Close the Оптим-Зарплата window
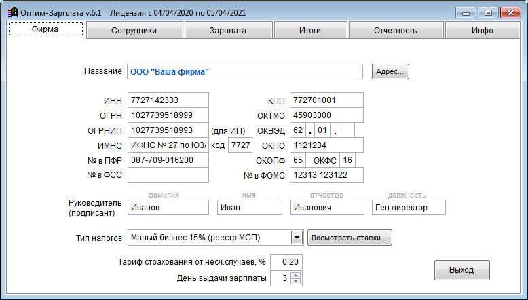The height and width of the screenshot is (300, 528). point(510,13)
